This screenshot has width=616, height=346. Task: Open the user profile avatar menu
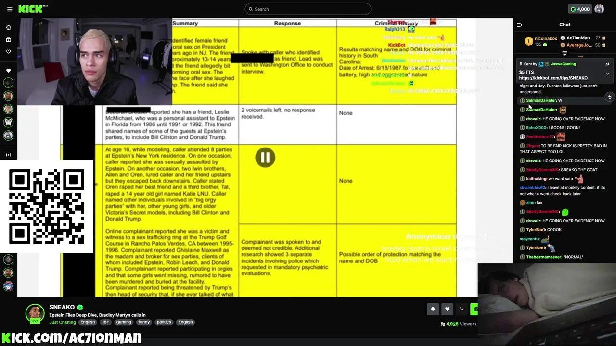click(599, 9)
